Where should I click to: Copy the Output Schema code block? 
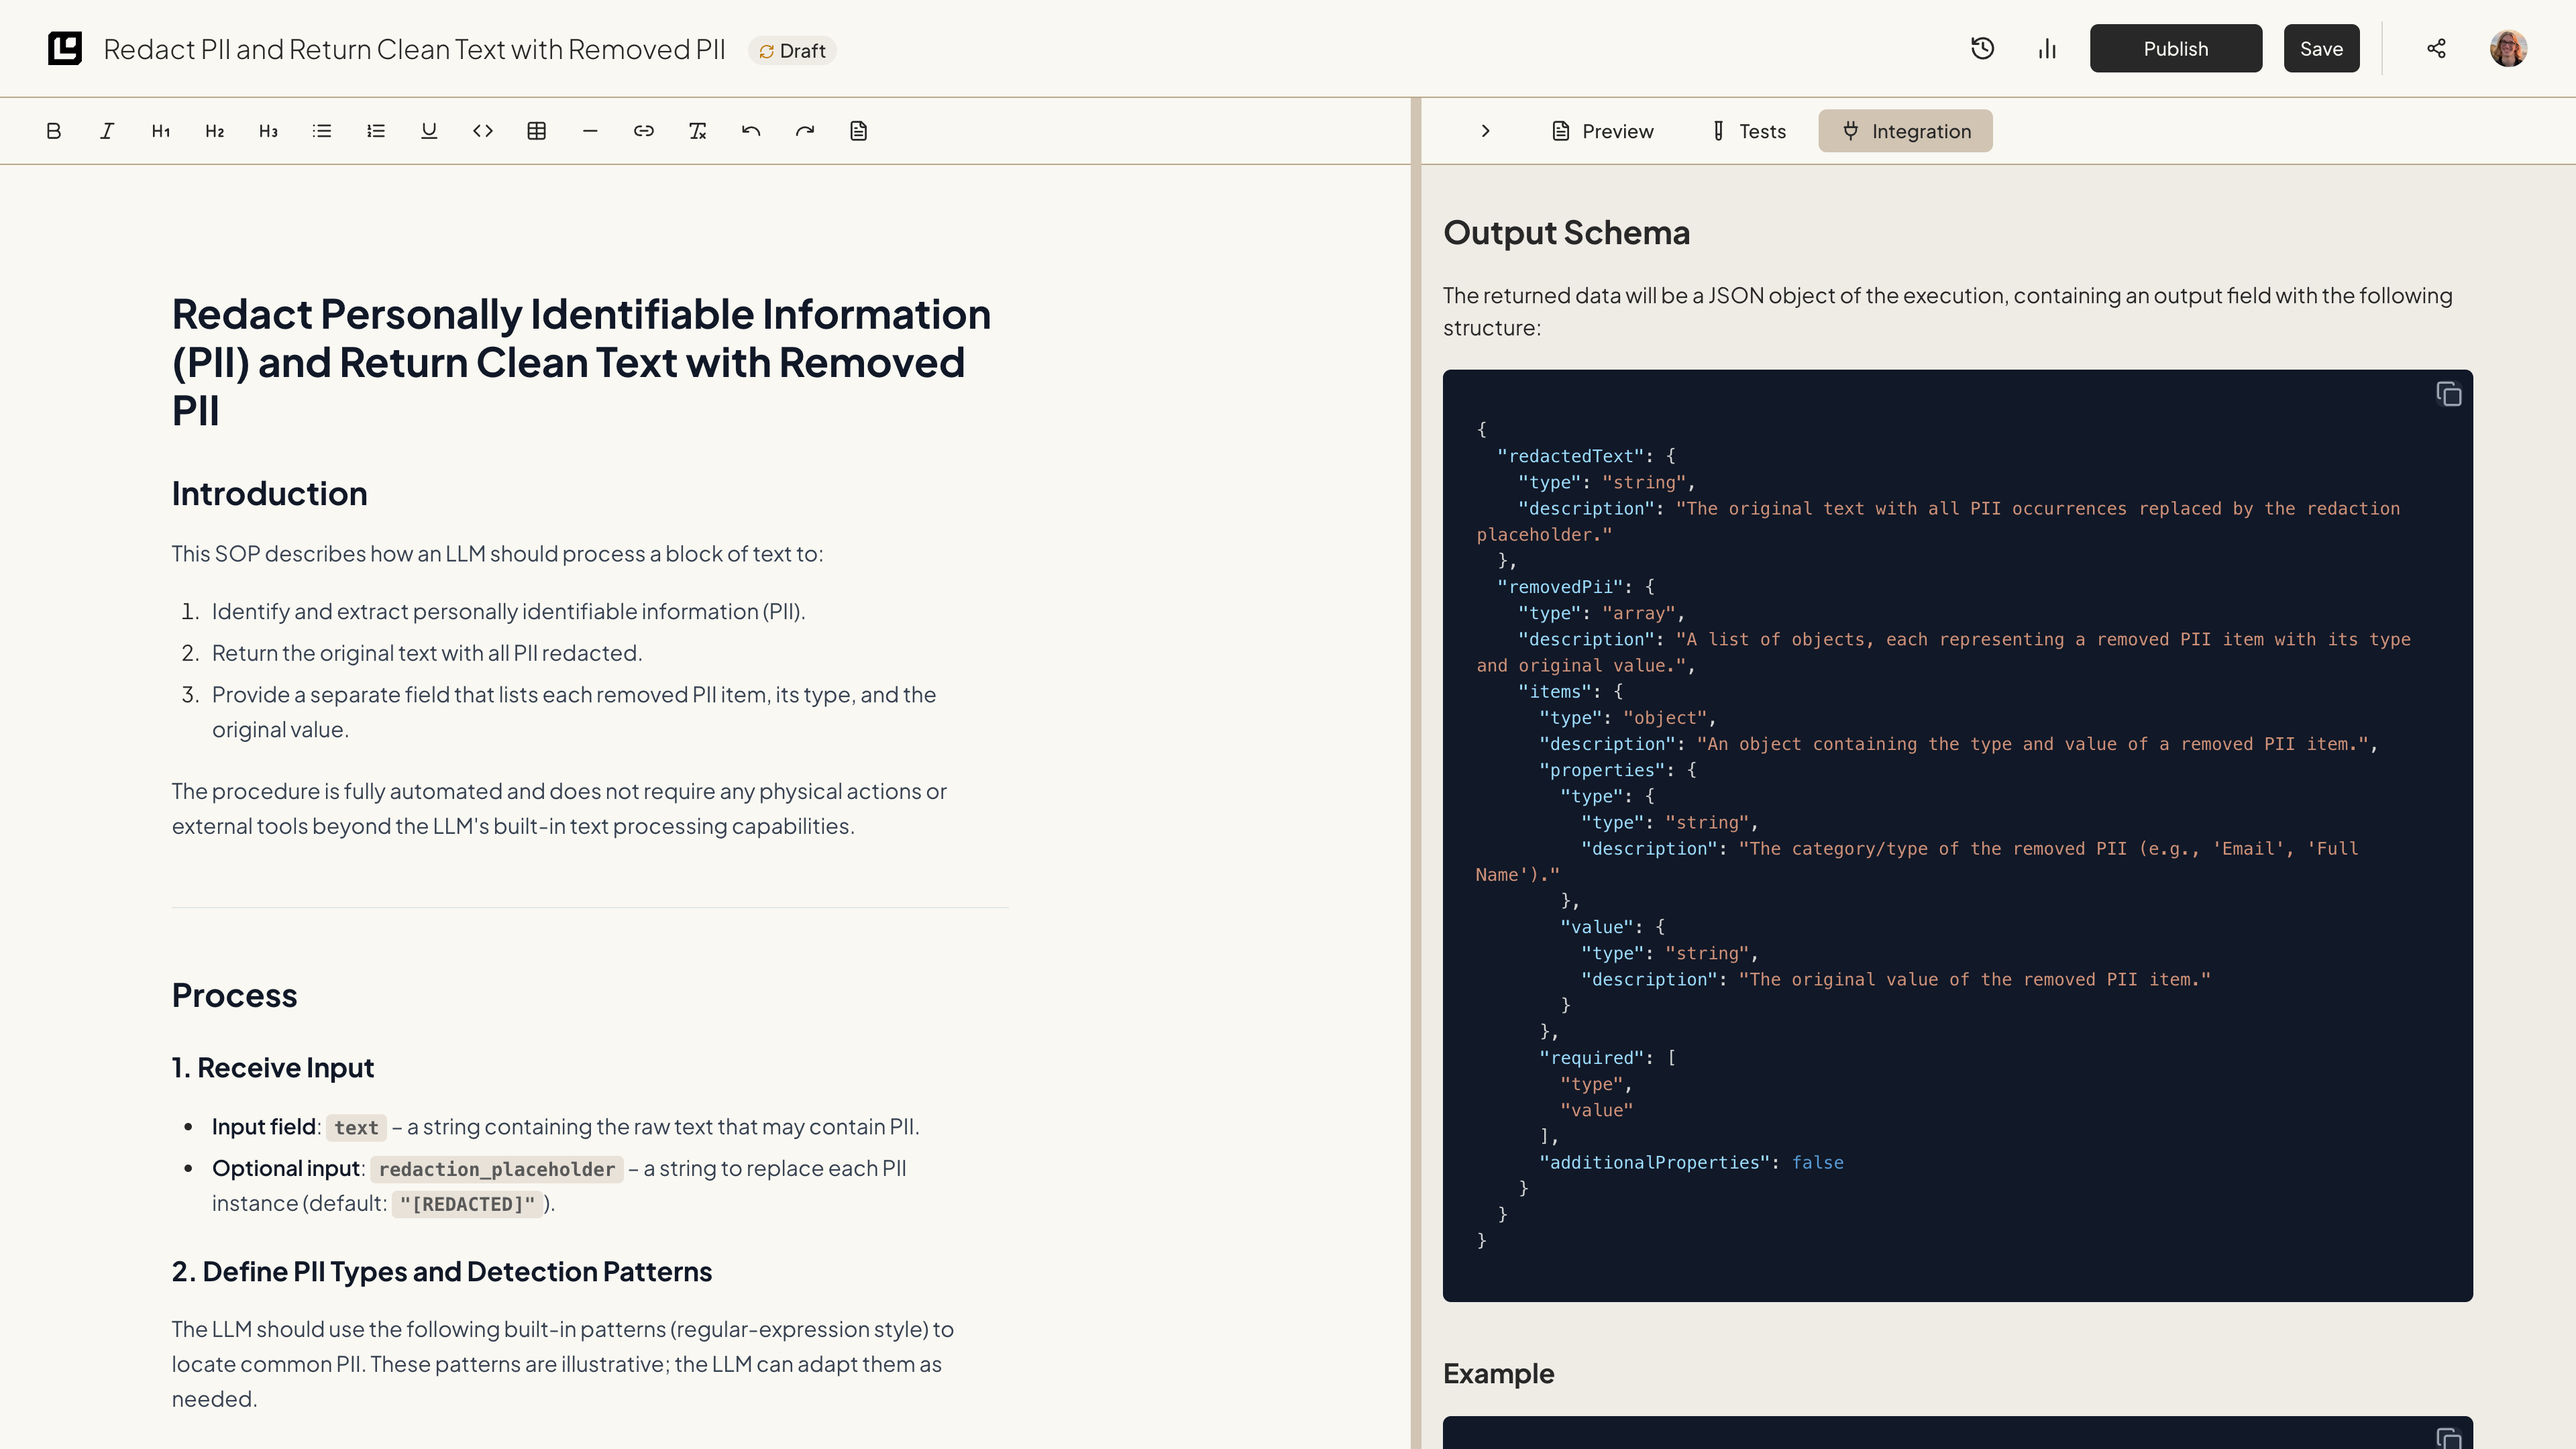click(2448, 394)
